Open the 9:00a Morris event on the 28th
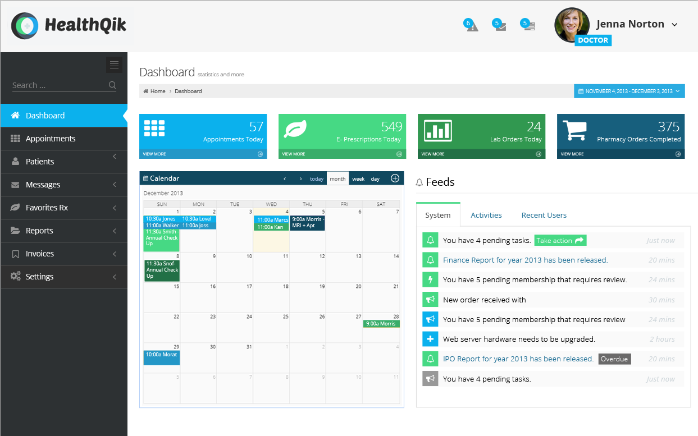The width and height of the screenshot is (698, 436). pos(381,324)
